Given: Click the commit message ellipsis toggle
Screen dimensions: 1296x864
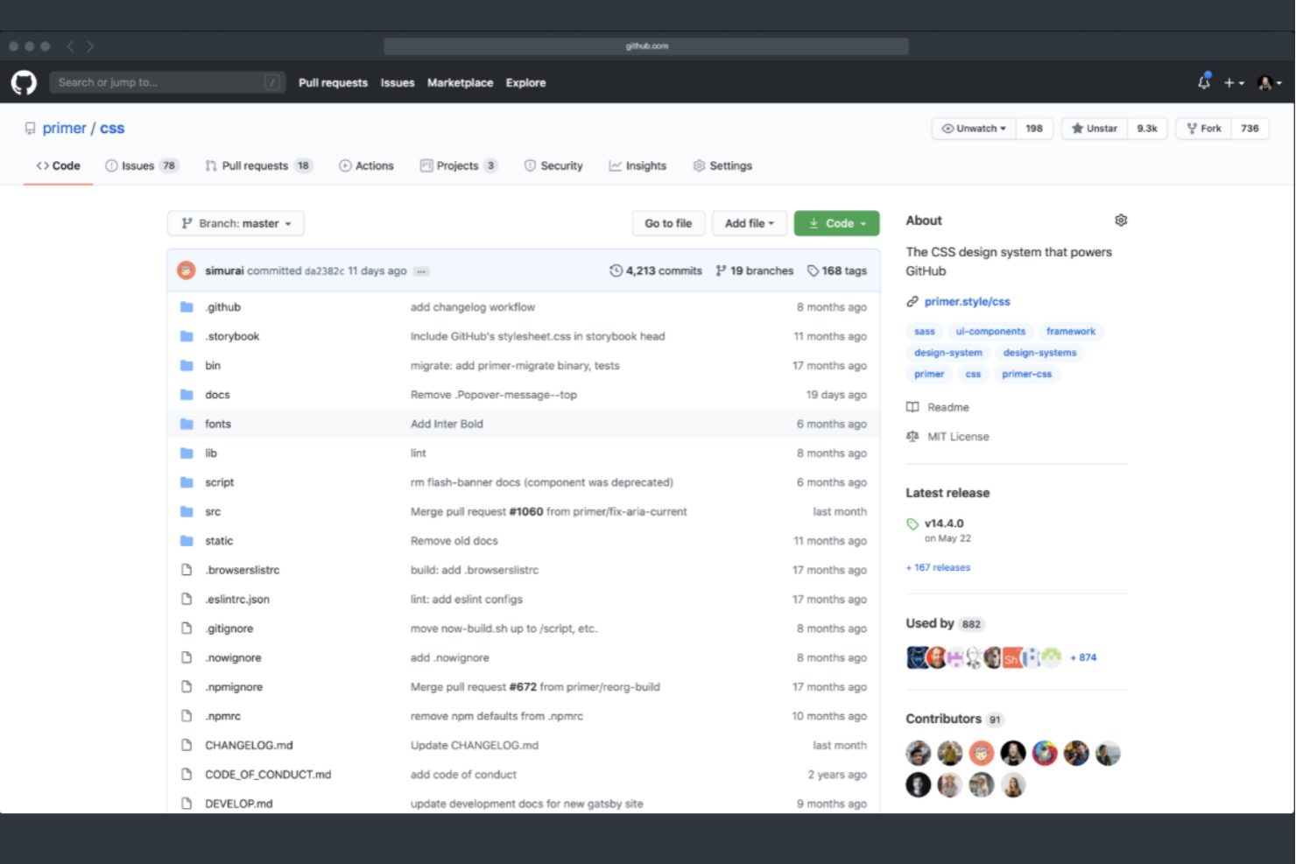Looking at the screenshot, I should (421, 271).
